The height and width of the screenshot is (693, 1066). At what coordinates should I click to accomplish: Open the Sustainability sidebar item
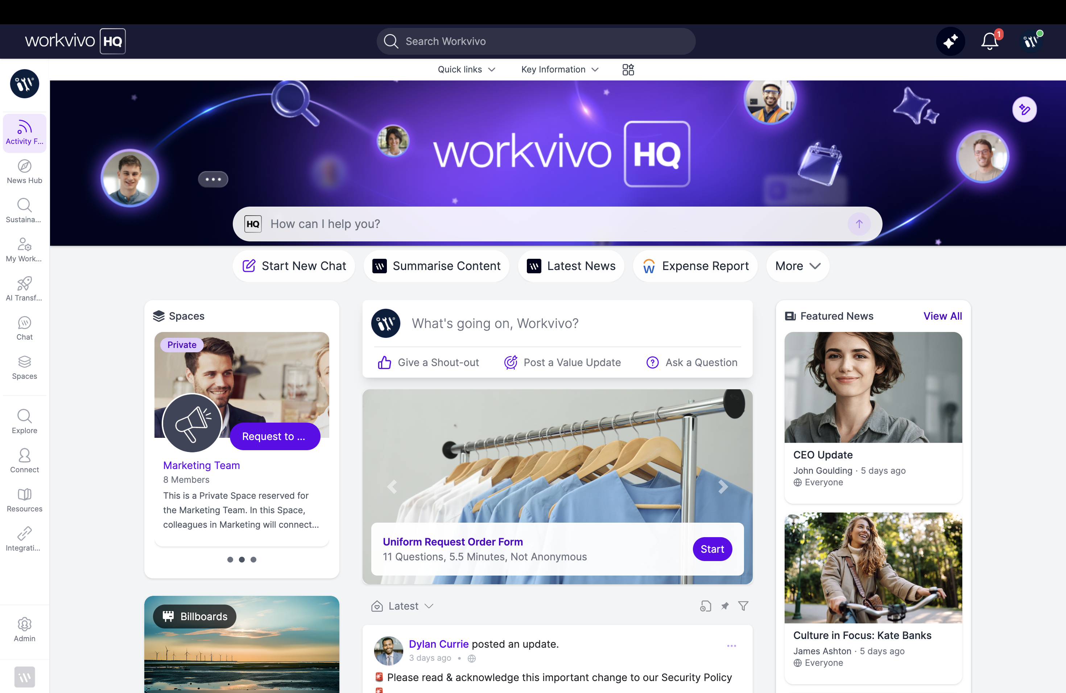pos(25,211)
